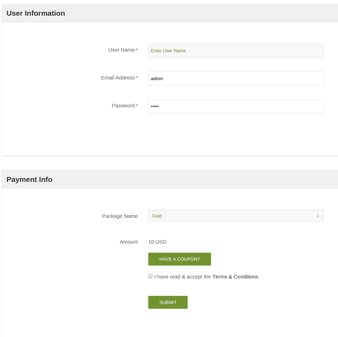
Task: Click the required asterisk beside Email Address
Action: [x=137, y=78]
